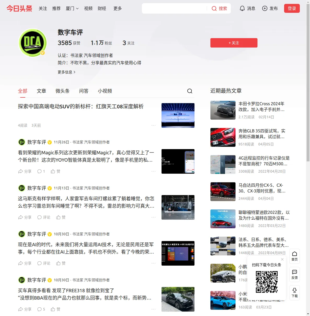This screenshot has height=316, width=310.
Task: Like the AI的时代 post
Action: click(x=61, y=263)
